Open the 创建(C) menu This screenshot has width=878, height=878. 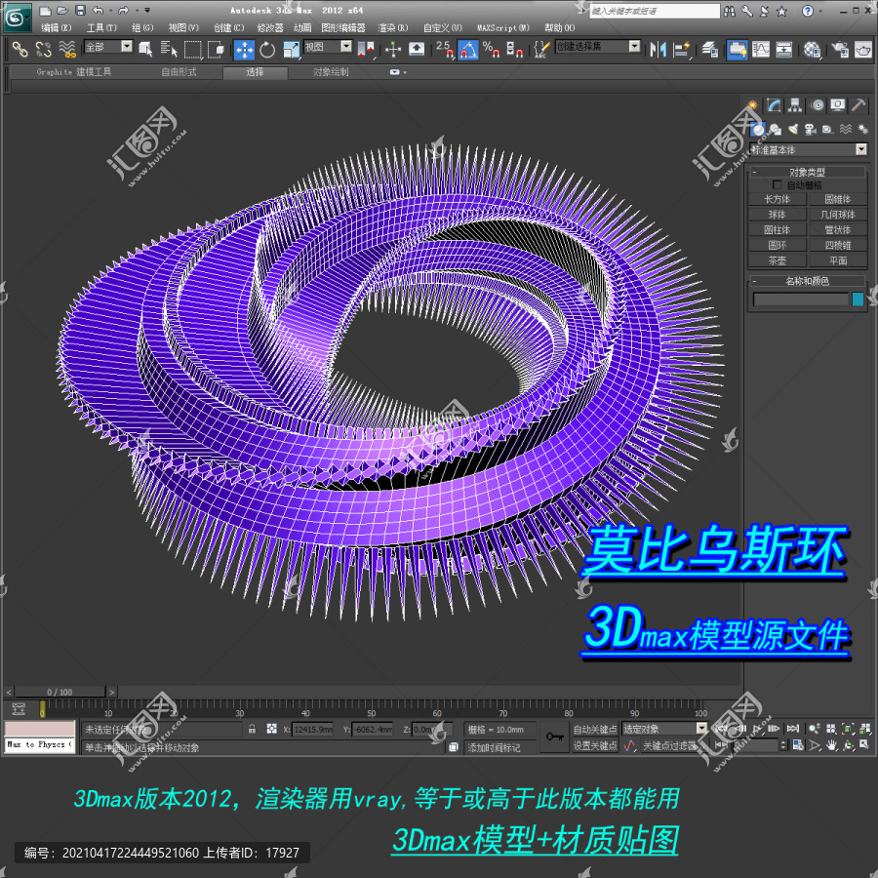pos(229,27)
